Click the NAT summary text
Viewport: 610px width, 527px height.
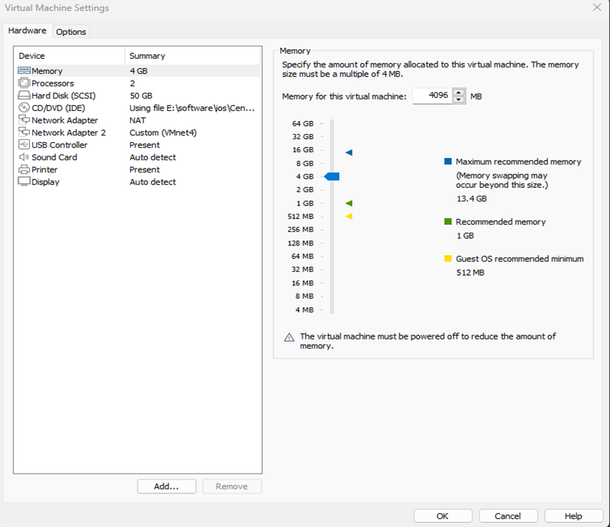138,121
